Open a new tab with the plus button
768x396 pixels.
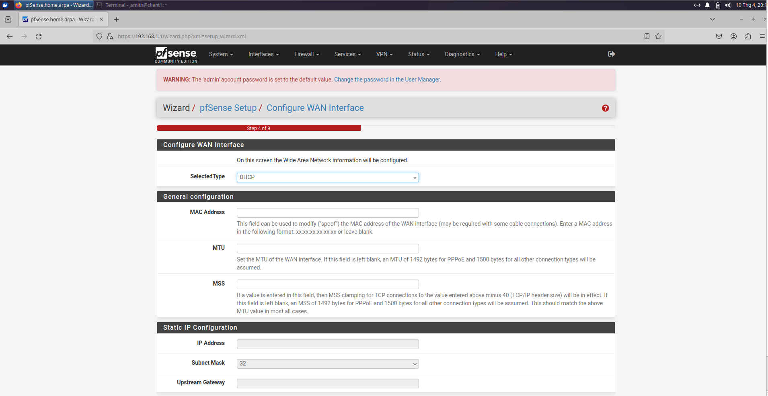coord(117,19)
